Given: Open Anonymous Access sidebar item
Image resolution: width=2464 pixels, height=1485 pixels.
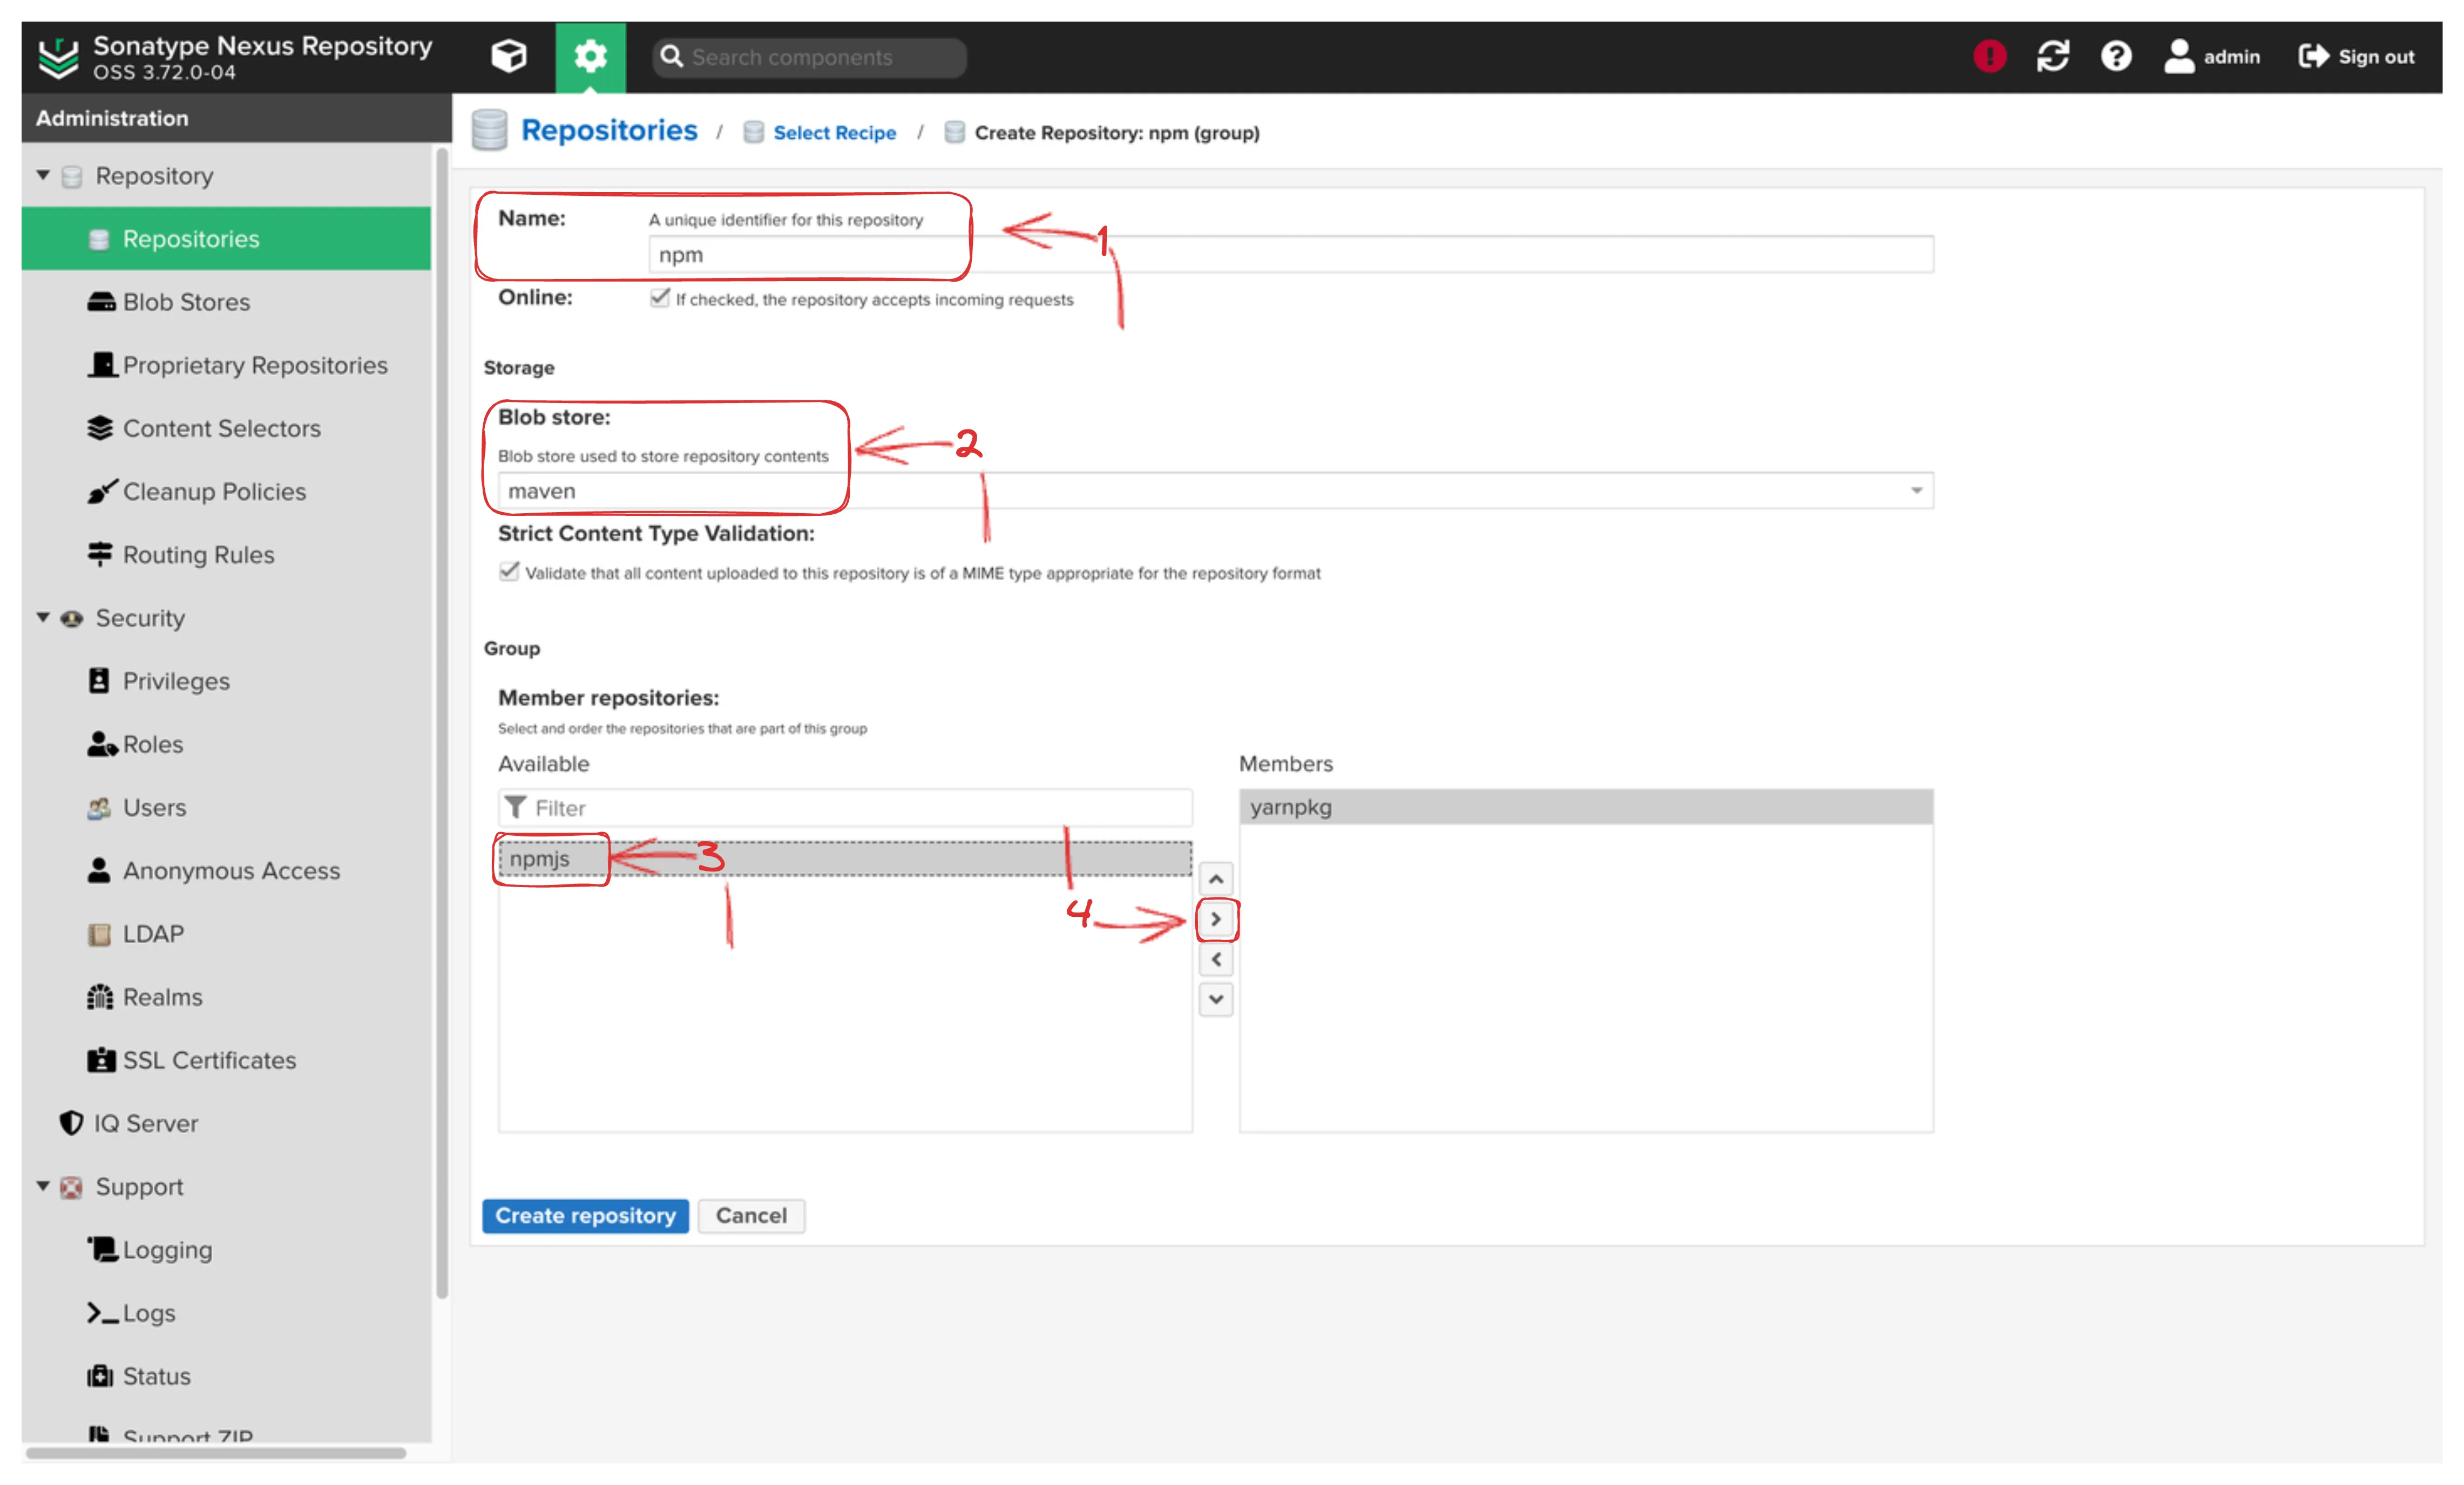Looking at the screenshot, I should coord(226,870).
